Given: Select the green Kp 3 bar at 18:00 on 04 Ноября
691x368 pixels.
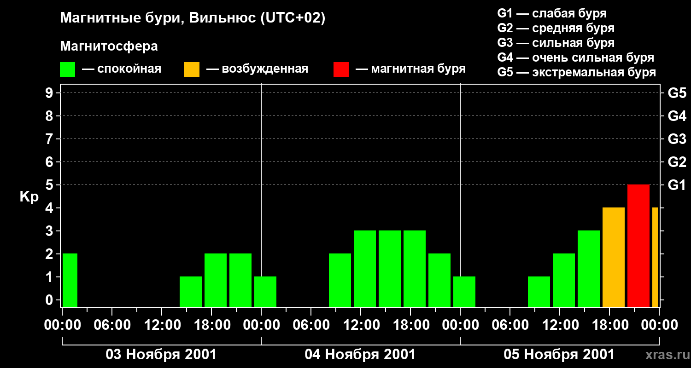Looking at the screenshot, I should coord(415,269).
